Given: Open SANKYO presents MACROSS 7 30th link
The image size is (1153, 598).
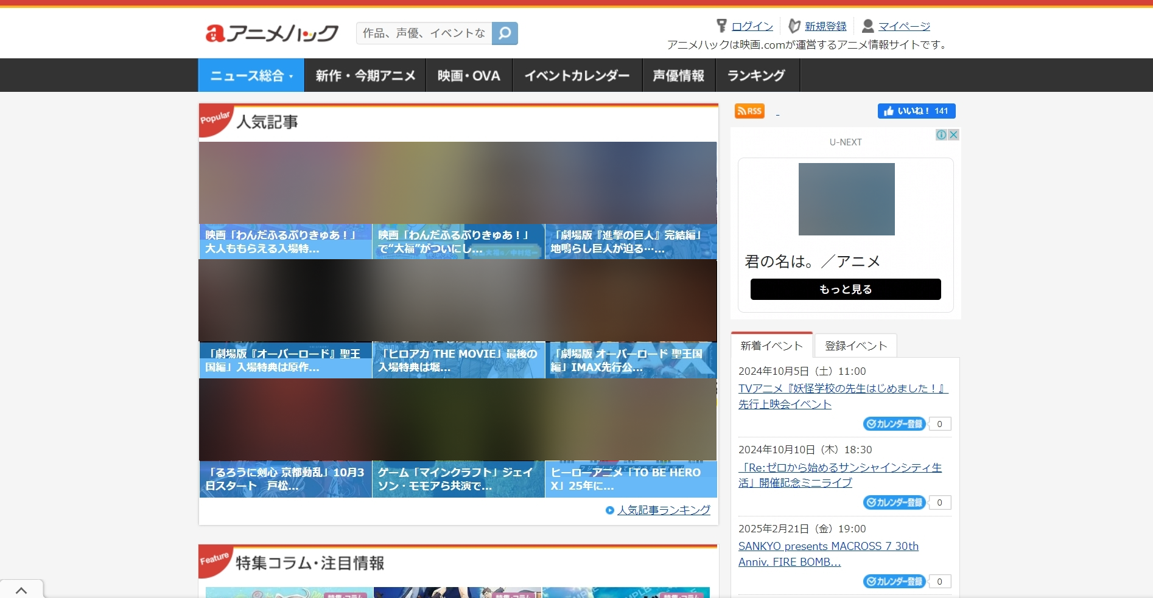Looking at the screenshot, I should click(x=829, y=554).
